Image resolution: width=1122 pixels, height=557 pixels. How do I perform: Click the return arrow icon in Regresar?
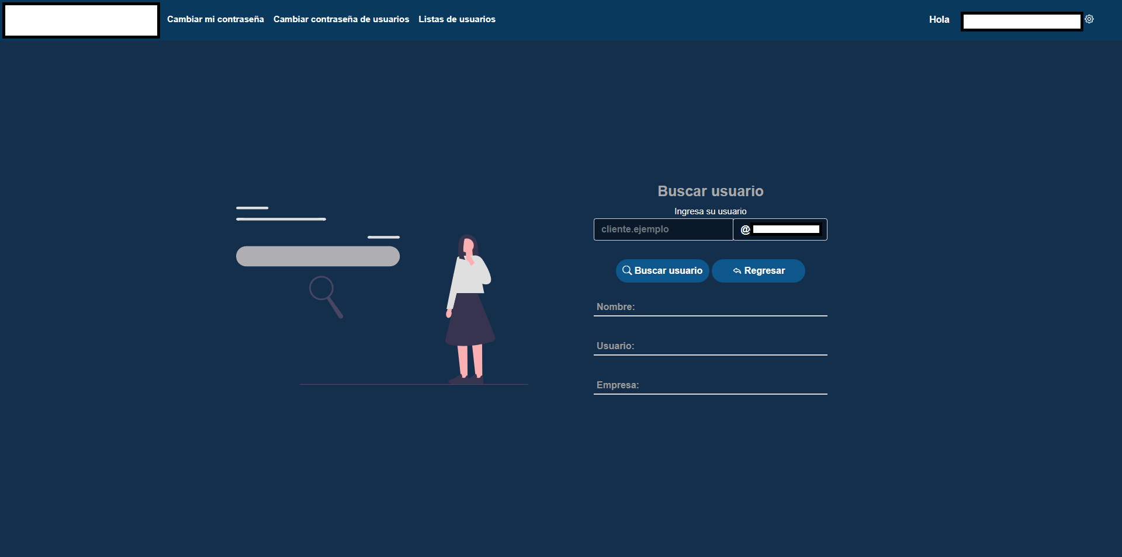737,271
